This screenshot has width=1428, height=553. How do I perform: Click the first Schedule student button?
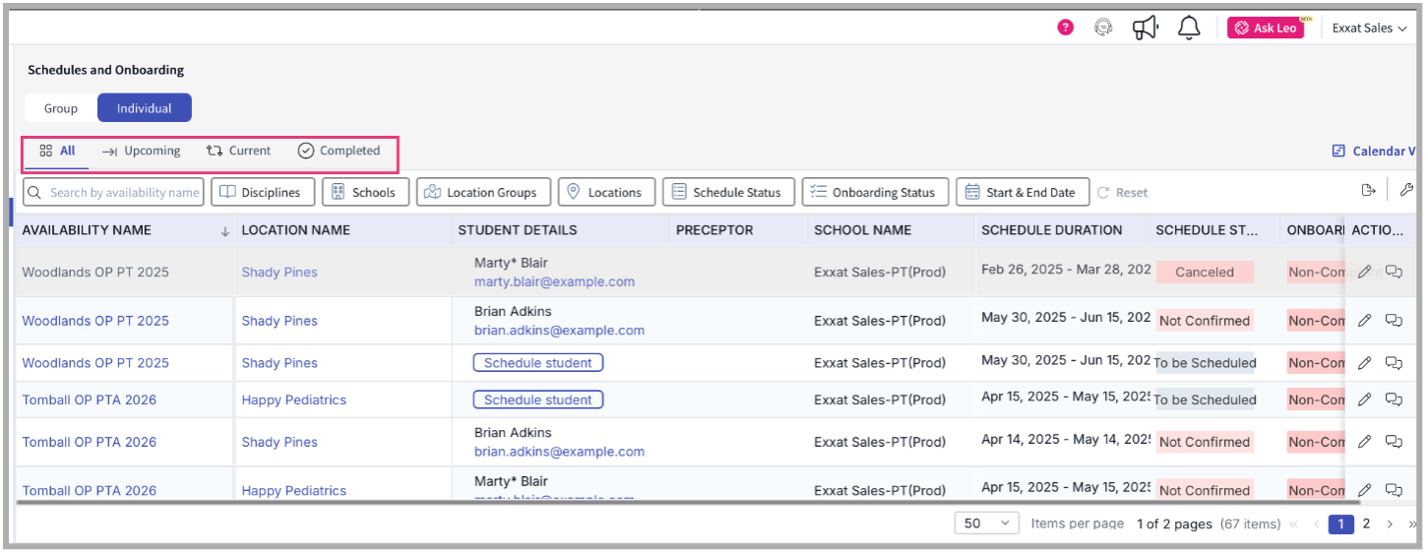537,363
